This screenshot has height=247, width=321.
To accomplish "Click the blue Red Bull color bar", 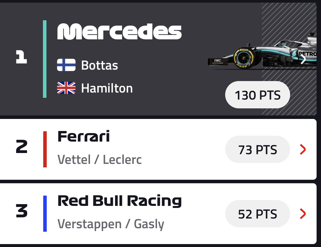I will pyautogui.click(x=45, y=214).
